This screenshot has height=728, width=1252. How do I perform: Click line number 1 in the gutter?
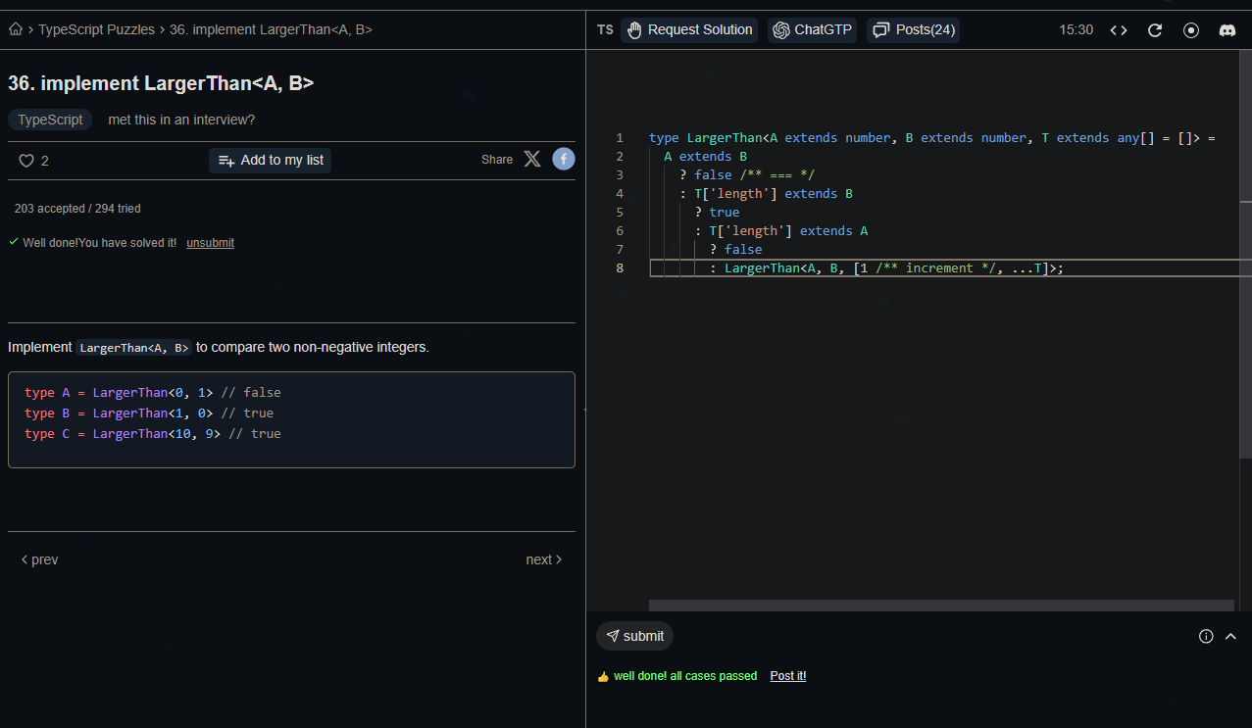[x=620, y=138]
